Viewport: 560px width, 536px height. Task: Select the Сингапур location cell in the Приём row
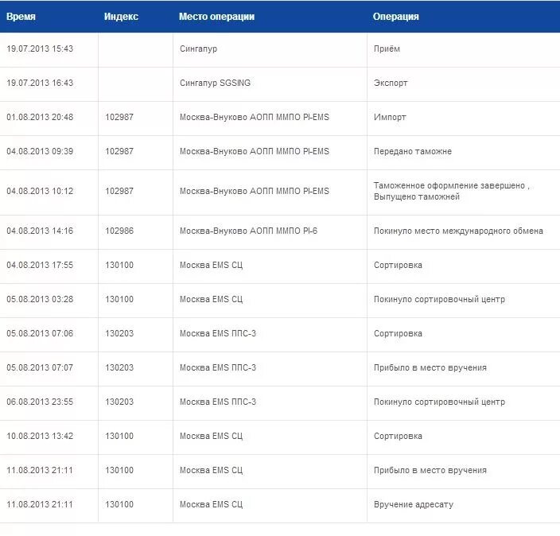tap(198, 49)
